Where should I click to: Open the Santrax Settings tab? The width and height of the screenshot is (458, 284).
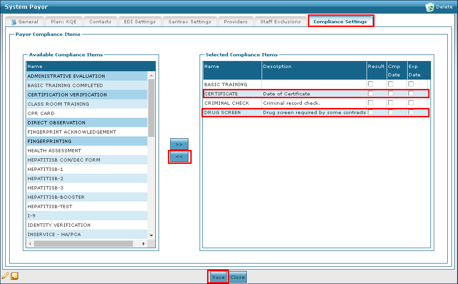[190, 22]
